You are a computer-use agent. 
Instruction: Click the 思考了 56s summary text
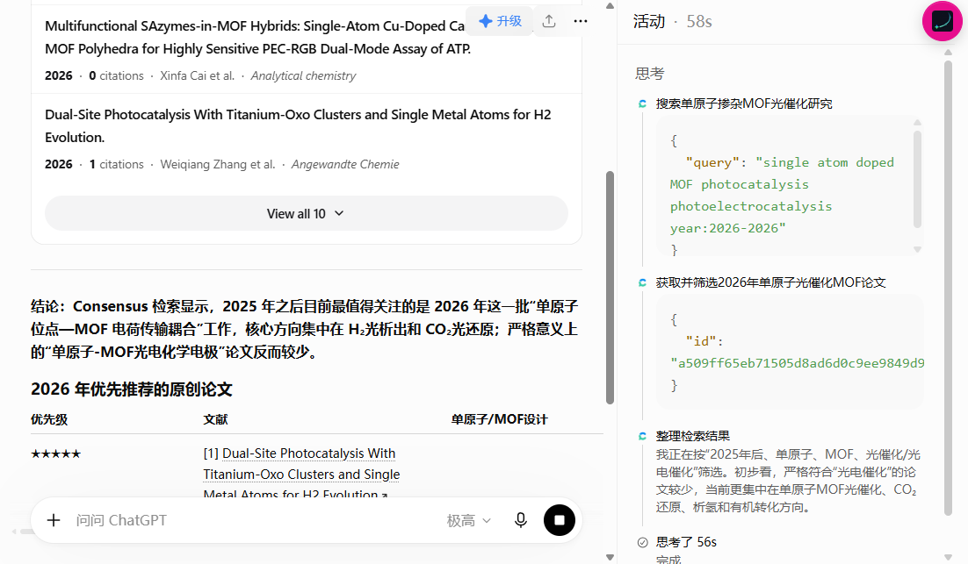click(686, 542)
